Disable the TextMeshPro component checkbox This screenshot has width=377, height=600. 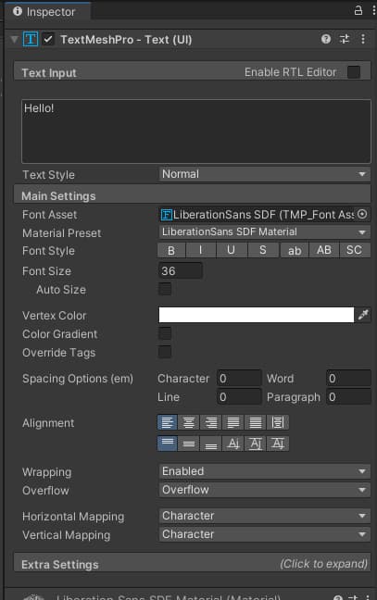click(48, 39)
